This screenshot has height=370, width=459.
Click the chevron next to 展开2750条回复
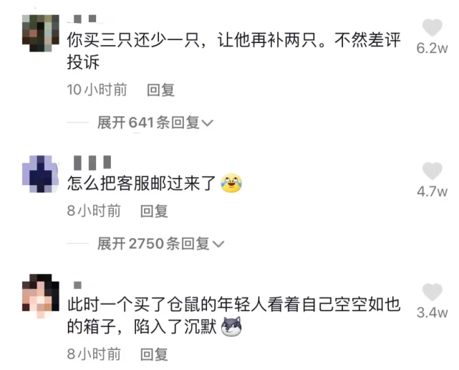coord(218,245)
